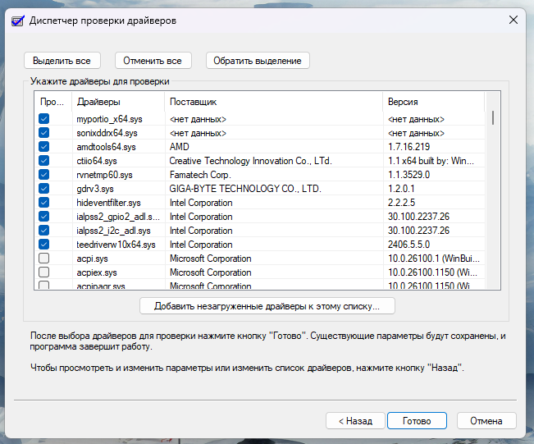
Task: Click 'GIGA-BYTE TECHNOLOGY CO., LTD.' cell
Action: click(x=245, y=189)
